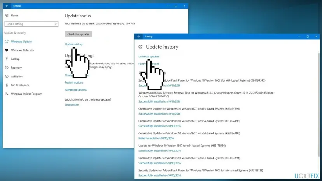Open Update history link

pos(74,44)
